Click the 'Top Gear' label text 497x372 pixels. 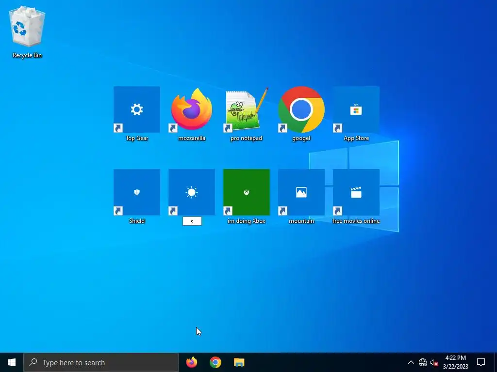(x=137, y=138)
